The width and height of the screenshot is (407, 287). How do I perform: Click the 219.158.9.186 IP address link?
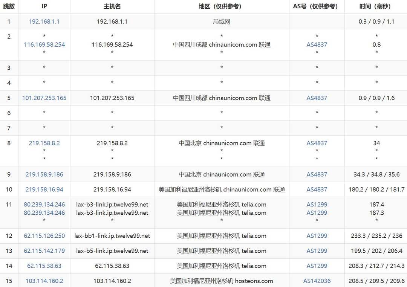[x=44, y=174]
